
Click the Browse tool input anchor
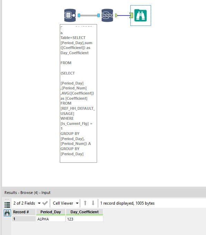click(131, 15)
